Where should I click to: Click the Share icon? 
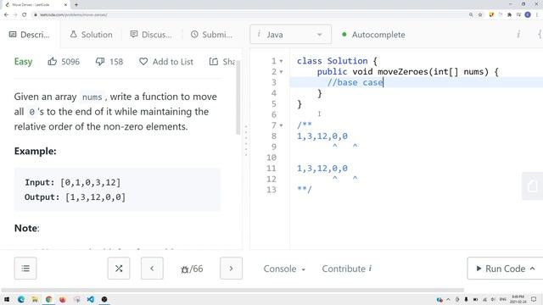[213, 62]
